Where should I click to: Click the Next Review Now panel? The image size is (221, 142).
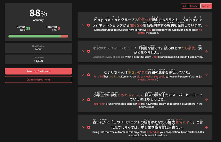click(x=38, y=48)
